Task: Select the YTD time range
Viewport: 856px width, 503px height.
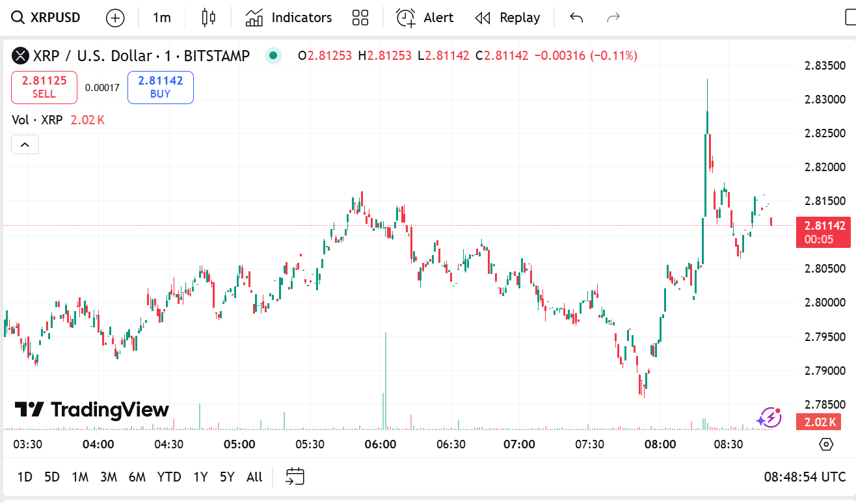Action: point(169,477)
